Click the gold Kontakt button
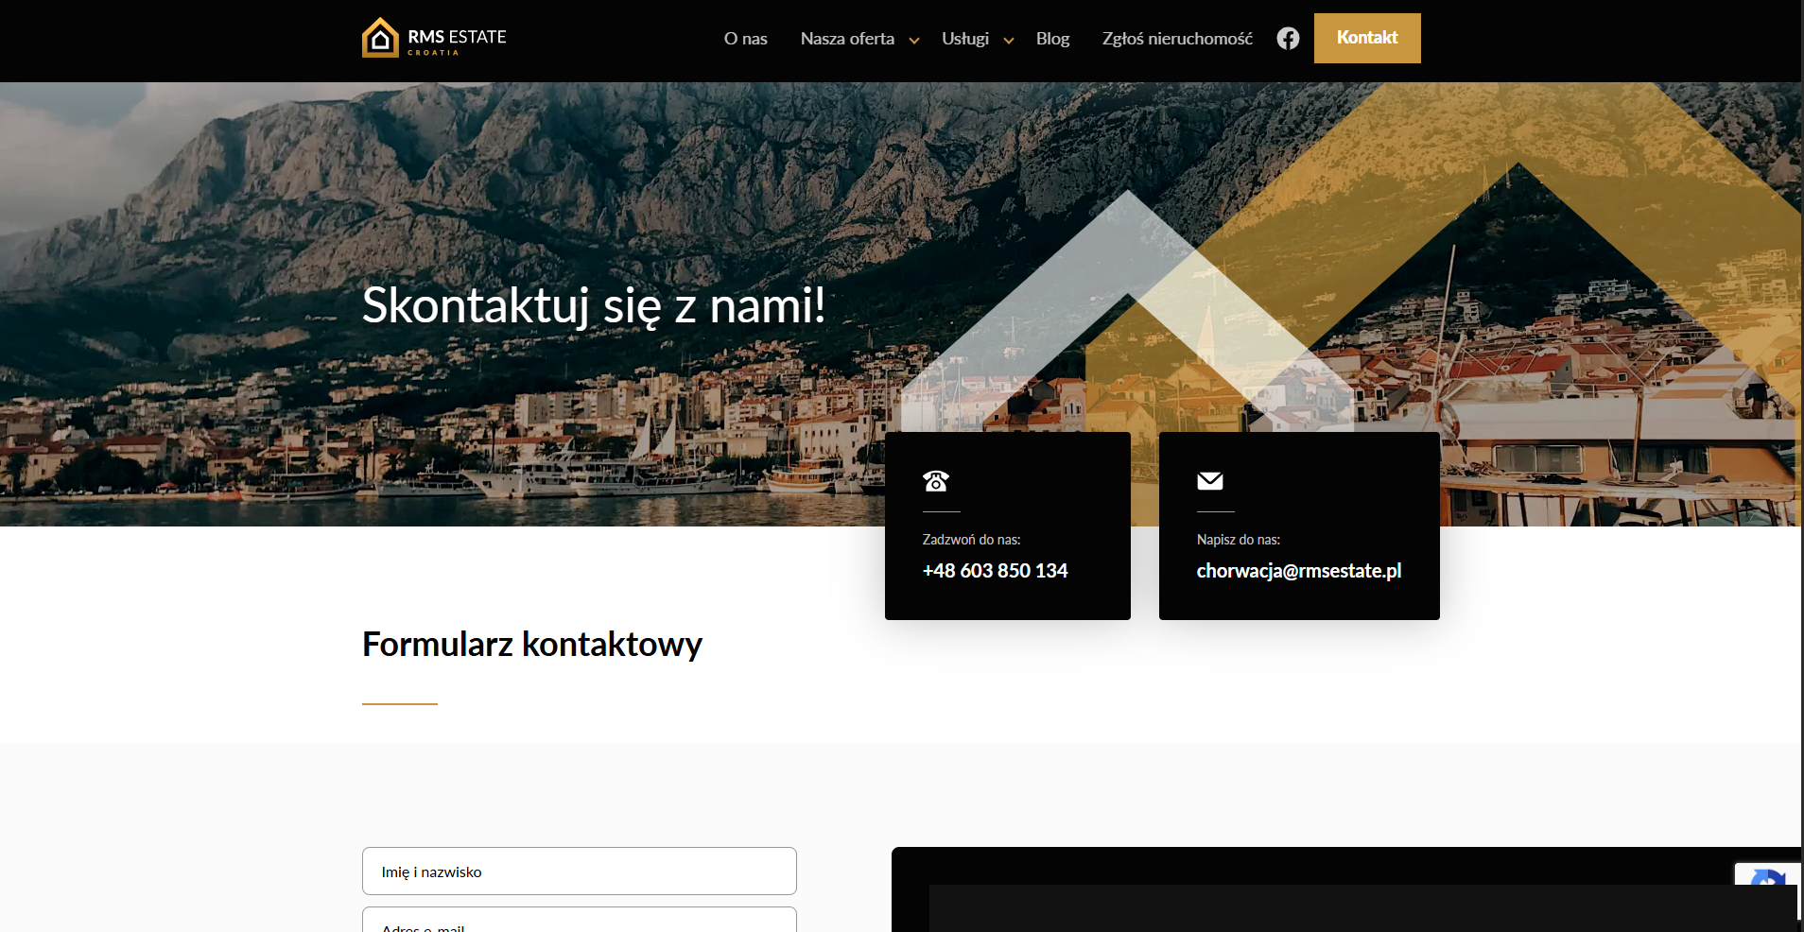This screenshot has height=932, width=1804. tap(1366, 38)
